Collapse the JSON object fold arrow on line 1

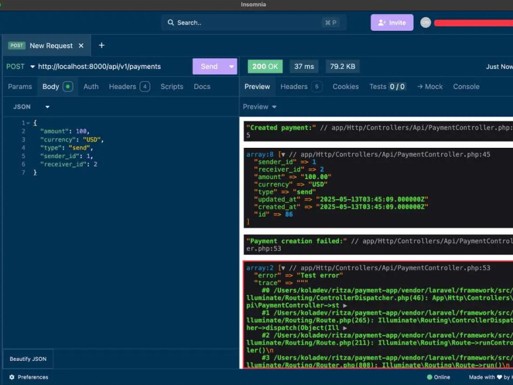click(28, 123)
